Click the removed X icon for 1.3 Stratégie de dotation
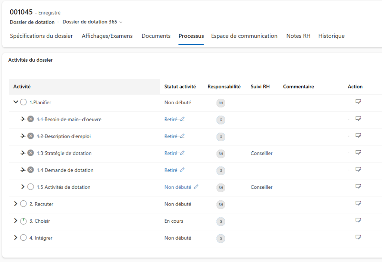The image size is (382, 262). click(x=31, y=153)
